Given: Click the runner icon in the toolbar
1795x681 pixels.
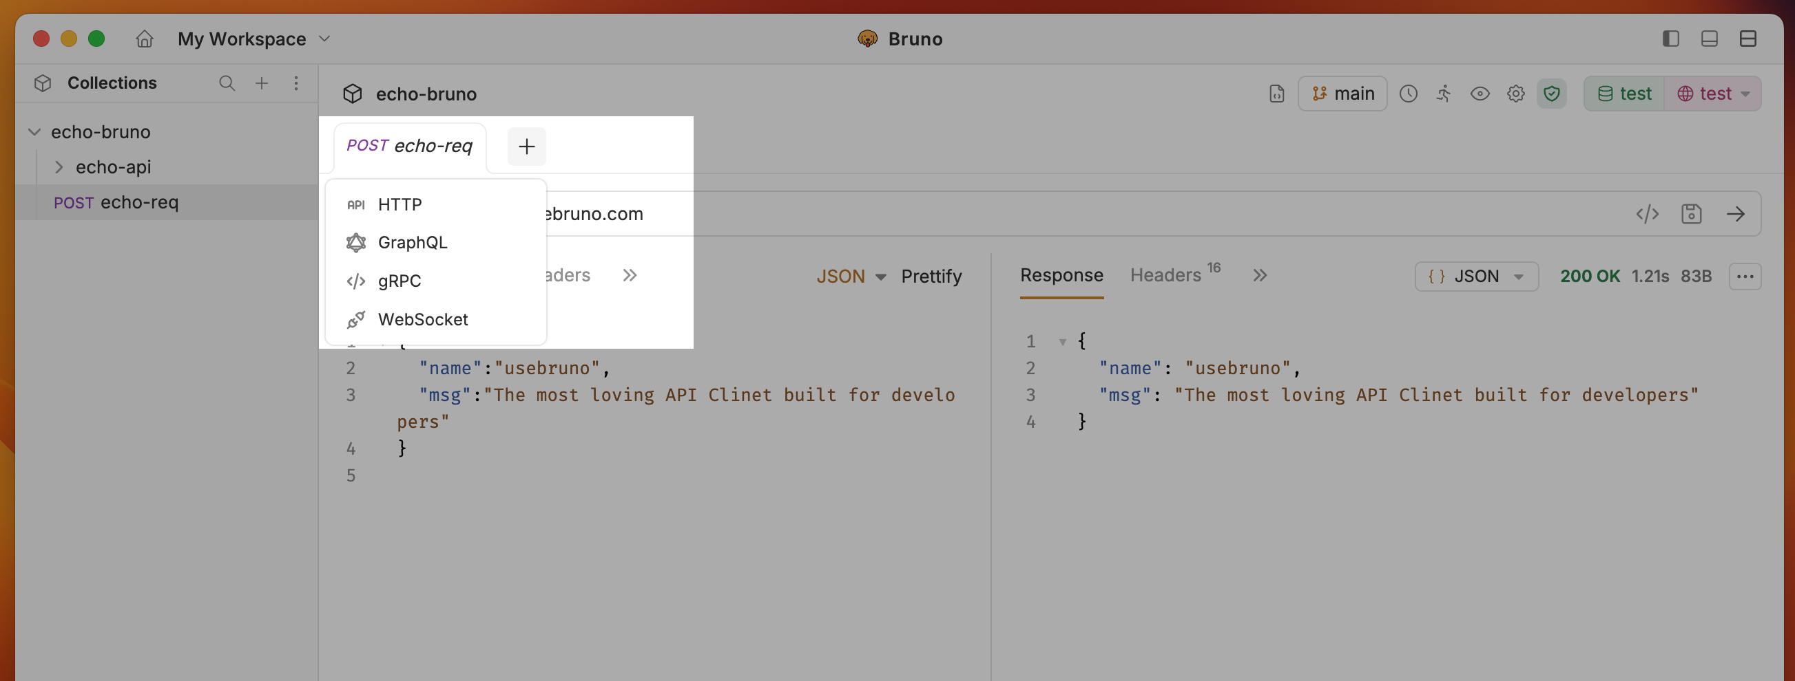Looking at the screenshot, I should (x=1444, y=94).
